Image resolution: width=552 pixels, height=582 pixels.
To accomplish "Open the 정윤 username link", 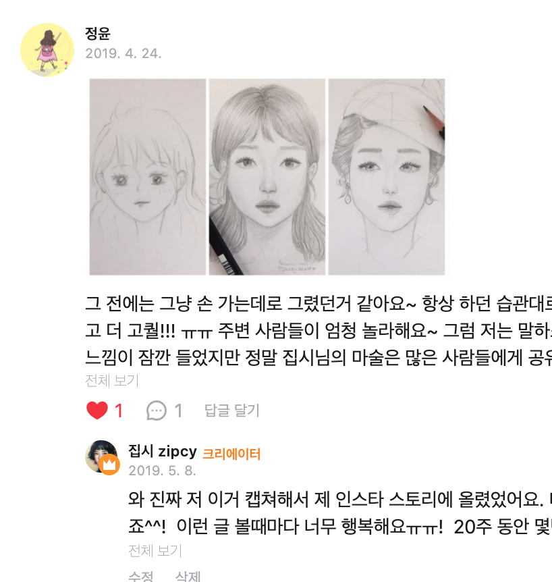I will [x=98, y=34].
